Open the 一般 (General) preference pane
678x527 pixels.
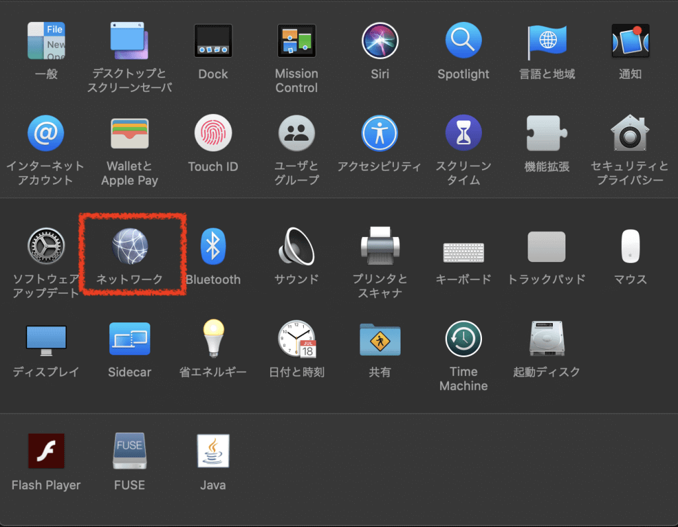pyautogui.click(x=46, y=41)
